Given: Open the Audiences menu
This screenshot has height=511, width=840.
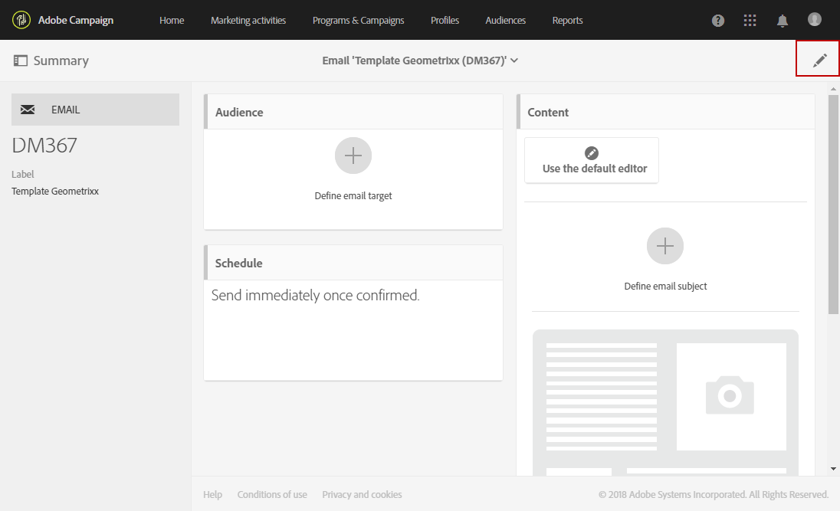Looking at the screenshot, I should coord(505,21).
